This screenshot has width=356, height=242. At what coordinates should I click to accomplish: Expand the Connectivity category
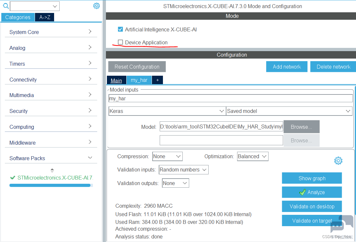tap(51, 80)
